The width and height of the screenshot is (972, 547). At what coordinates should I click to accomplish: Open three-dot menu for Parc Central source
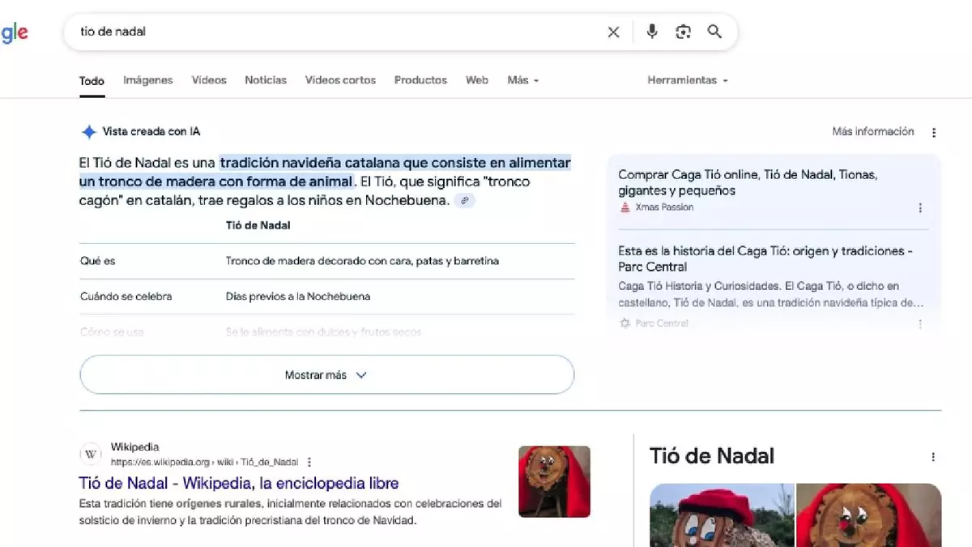point(920,323)
